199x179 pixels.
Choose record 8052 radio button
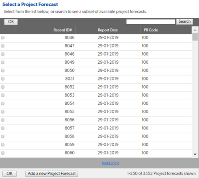click(3, 87)
